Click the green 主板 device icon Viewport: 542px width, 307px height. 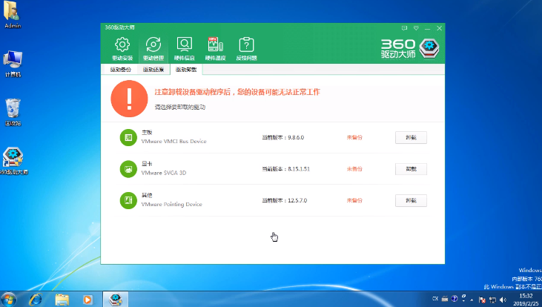tap(128, 137)
